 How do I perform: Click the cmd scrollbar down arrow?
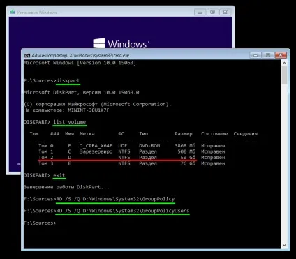click(284, 245)
